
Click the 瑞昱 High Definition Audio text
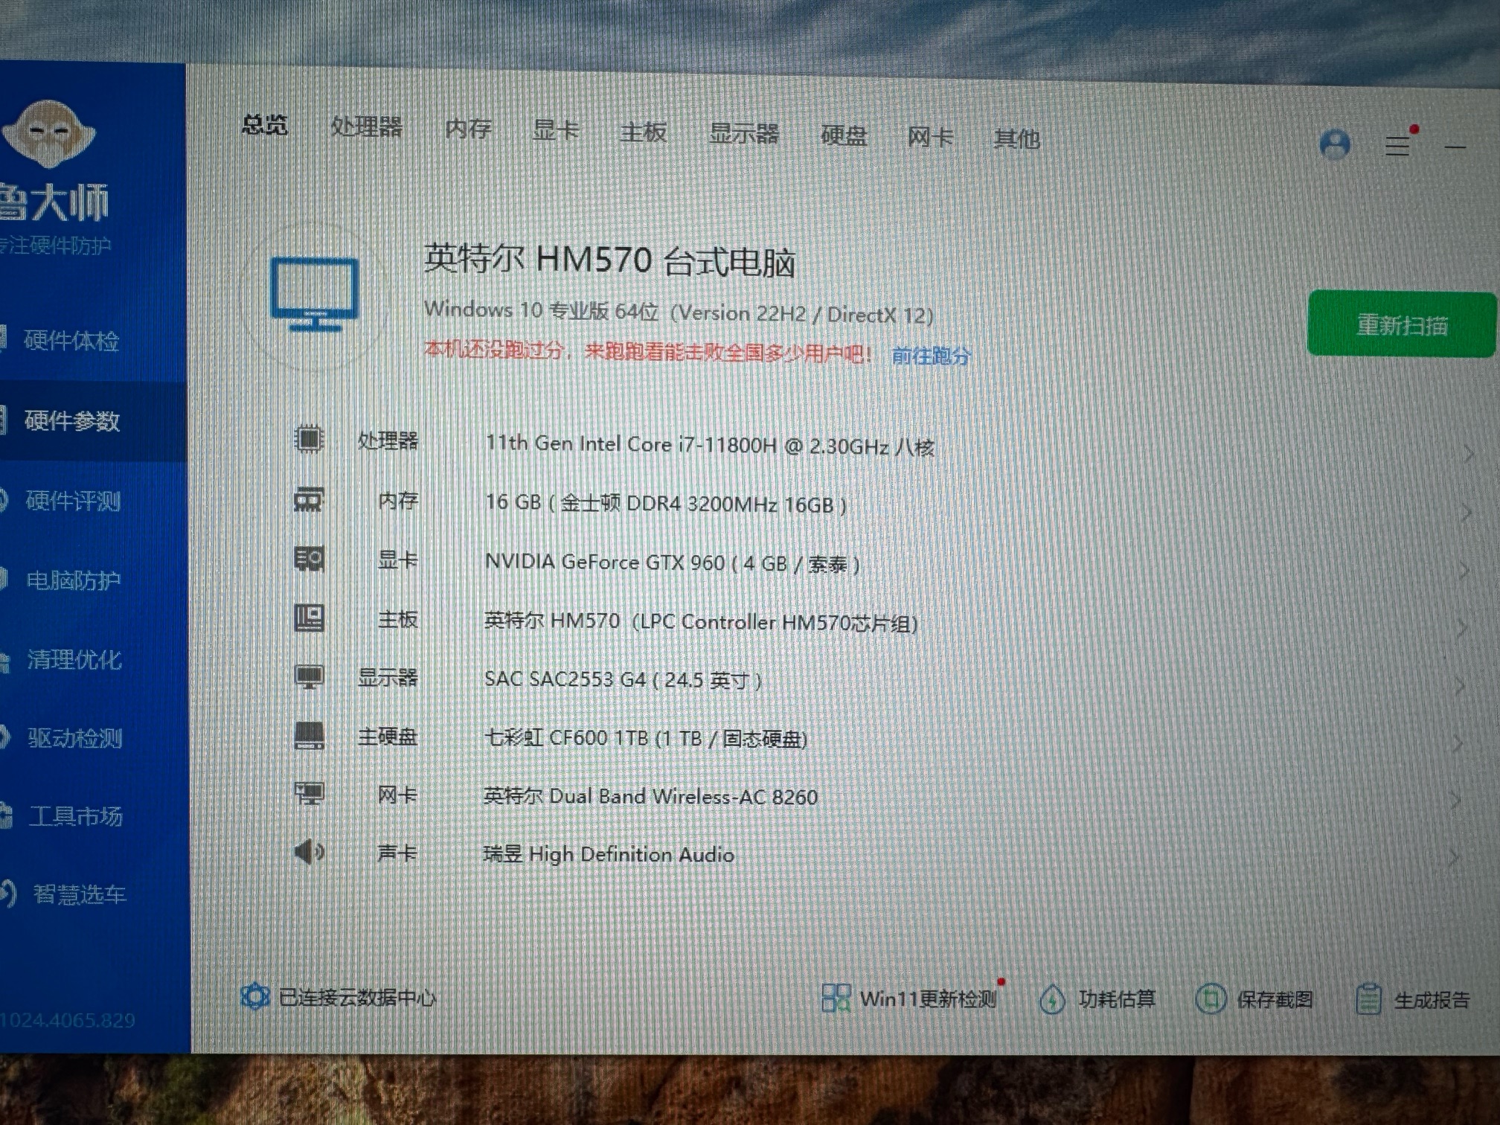(609, 853)
